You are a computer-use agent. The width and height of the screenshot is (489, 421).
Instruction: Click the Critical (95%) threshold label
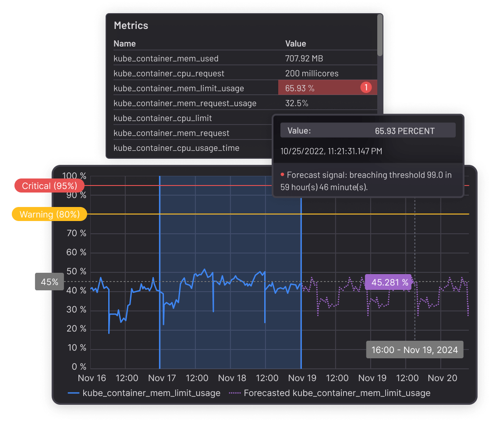click(49, 186)
